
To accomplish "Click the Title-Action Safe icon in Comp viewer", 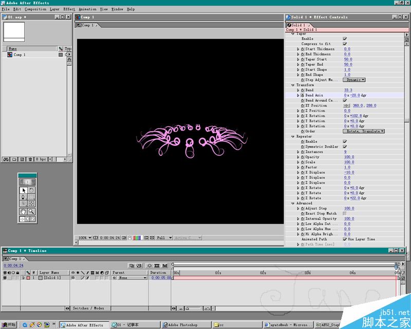I will [x=96, y=237].
